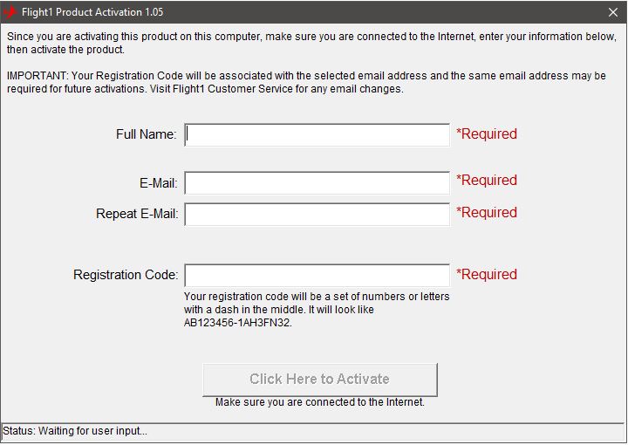The width and height of the screenshot is (628, 445).
Task: Click the IMPORTANT registration code notice paragraph
Action: [306, 82]
